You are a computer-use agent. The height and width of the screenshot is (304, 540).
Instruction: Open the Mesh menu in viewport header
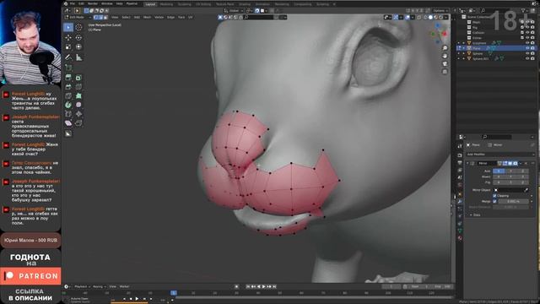147,17
